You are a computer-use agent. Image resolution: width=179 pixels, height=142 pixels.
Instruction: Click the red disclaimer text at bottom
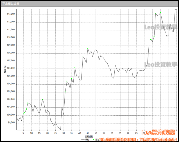[139, 139]
